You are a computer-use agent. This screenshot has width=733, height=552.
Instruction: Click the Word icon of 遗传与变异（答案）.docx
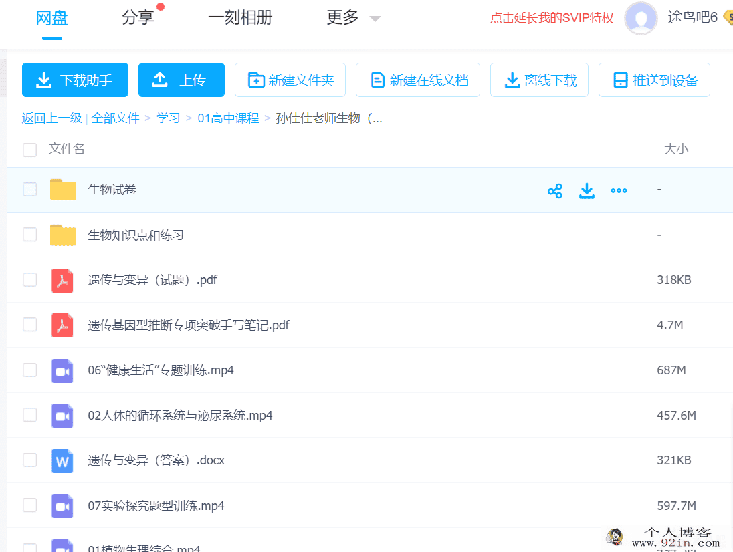(x=62, y=461)
